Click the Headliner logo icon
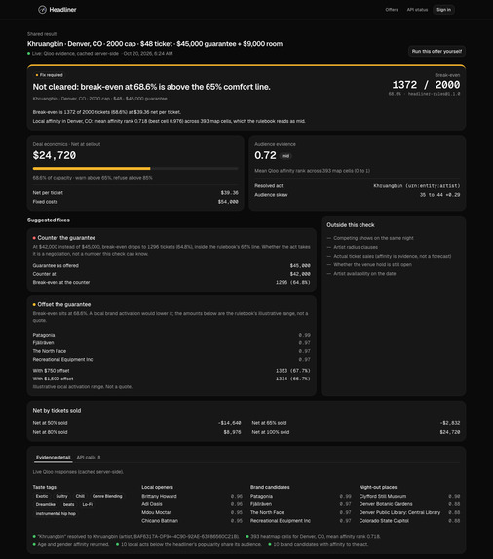The image size is (493, 559). 42,10
